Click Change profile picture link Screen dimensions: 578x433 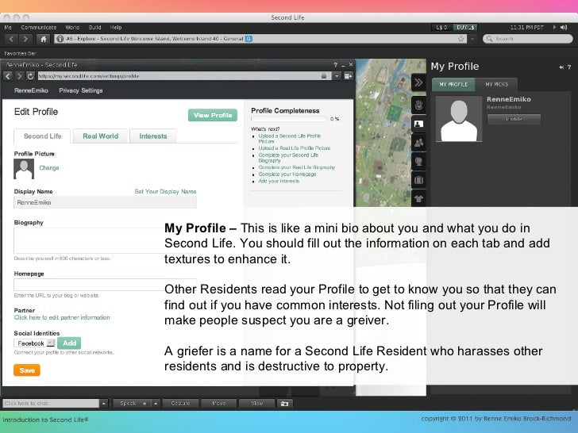click(x=49, y=168)
